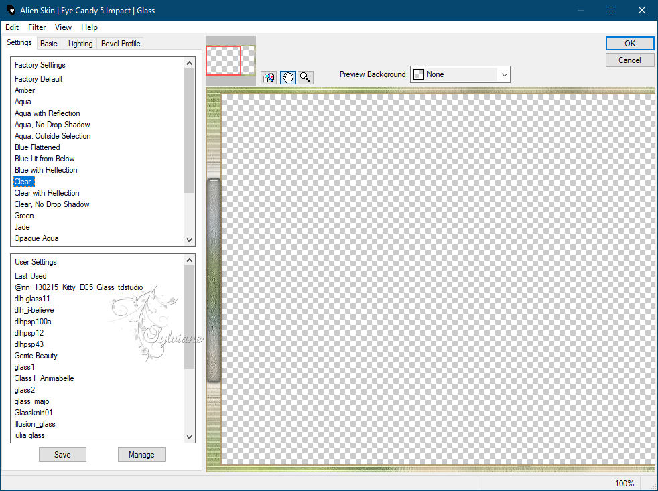Click the Cancel button
The height and width of the screenshot is (491, 658).
(629, 60)
